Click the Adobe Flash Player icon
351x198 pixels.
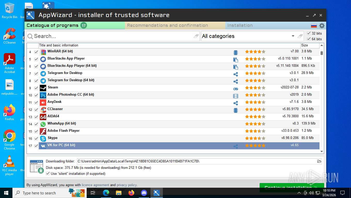(43, 131)
